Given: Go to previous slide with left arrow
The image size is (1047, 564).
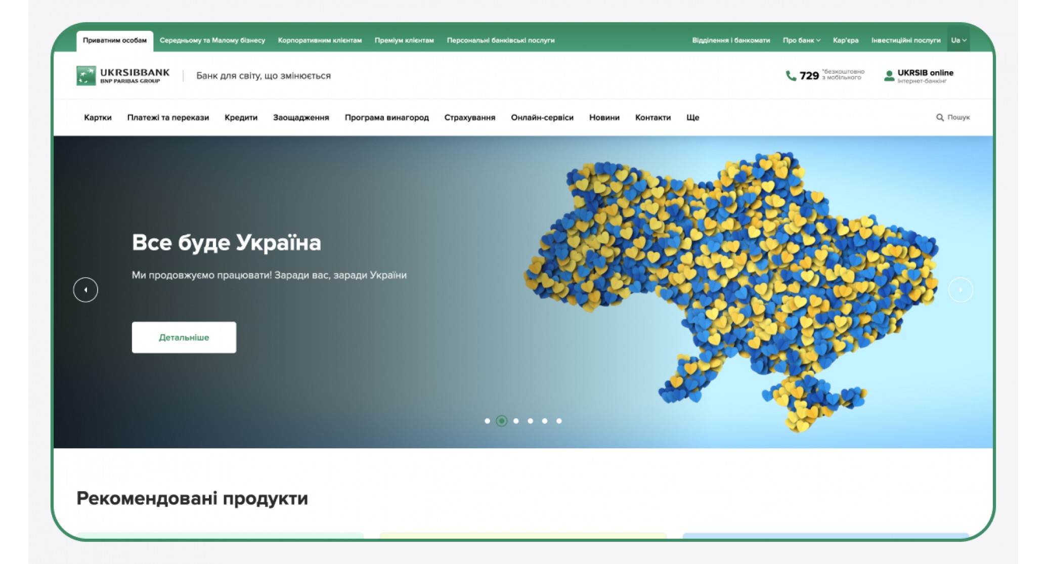Looking at the screenshot, I should [85, 290].
